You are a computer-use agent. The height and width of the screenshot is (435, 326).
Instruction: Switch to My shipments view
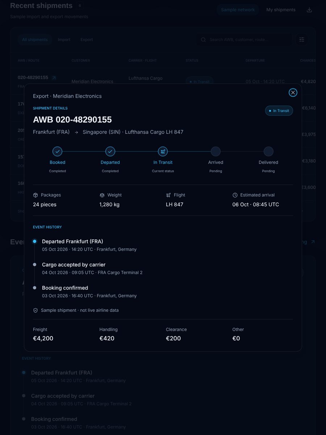tap(281, 10)
